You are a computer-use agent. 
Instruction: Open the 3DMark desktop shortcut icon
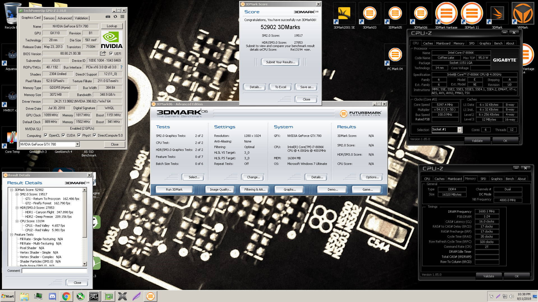497,16
